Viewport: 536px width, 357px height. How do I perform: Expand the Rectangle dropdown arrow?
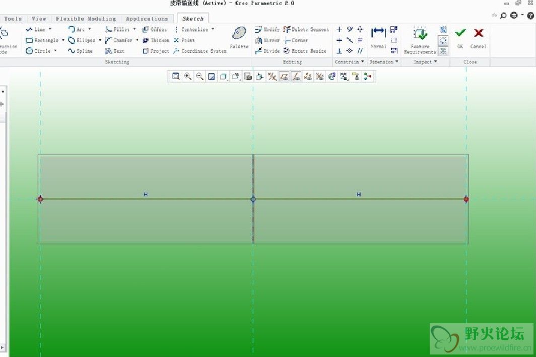63,40
